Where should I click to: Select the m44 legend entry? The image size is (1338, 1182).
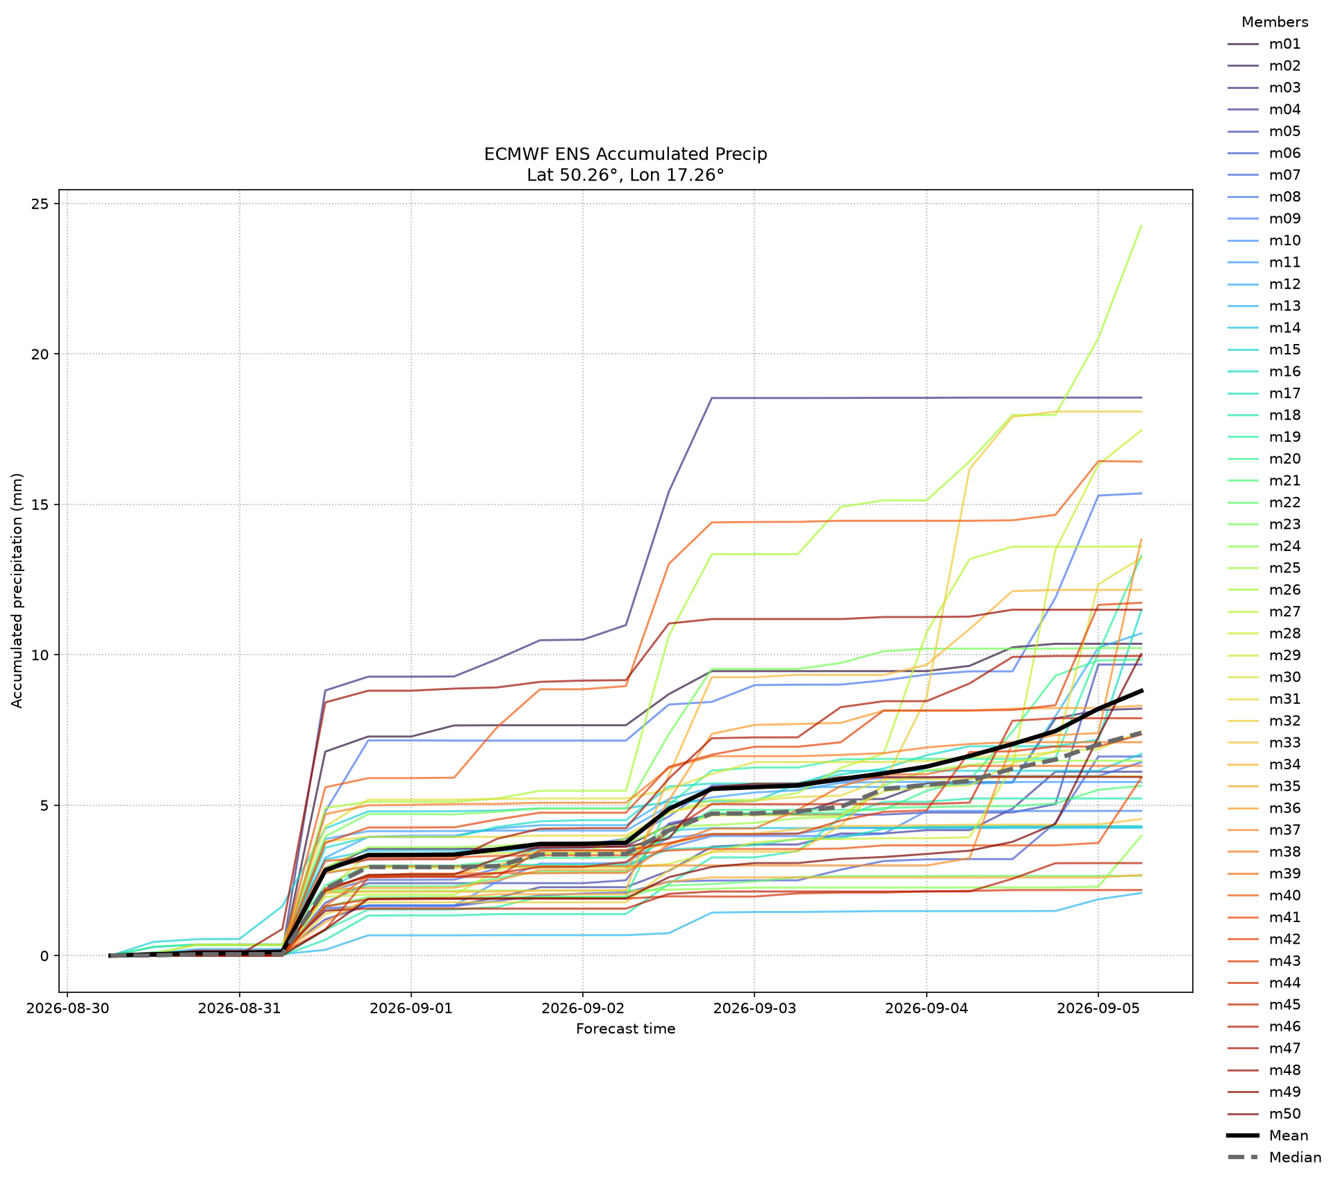pyautogui.click(x=1264, y=983)
